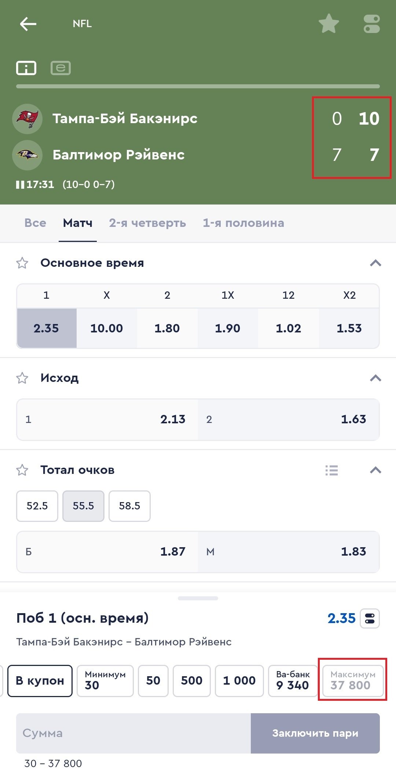This screenshot has width=396, height=777.
Task: Favorite the Тотал очков market star
Action: coord(22,470)
